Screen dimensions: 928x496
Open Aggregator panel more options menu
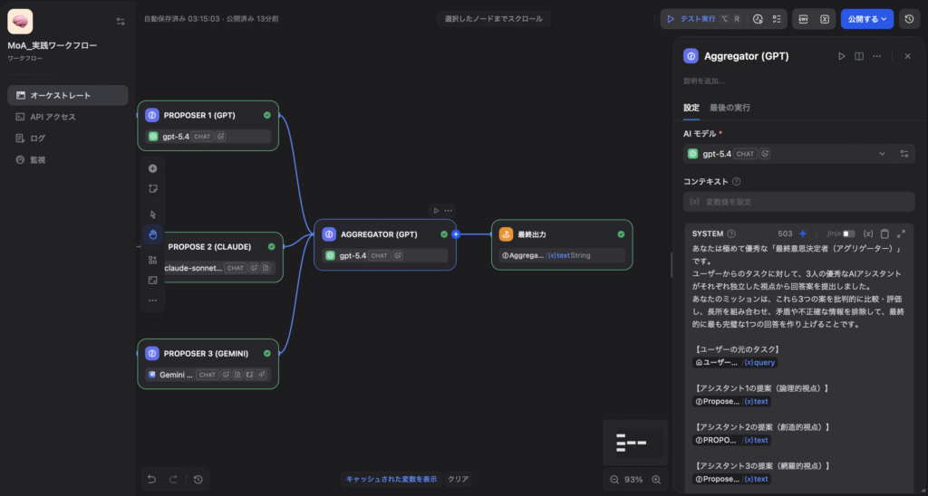point(877,56)
